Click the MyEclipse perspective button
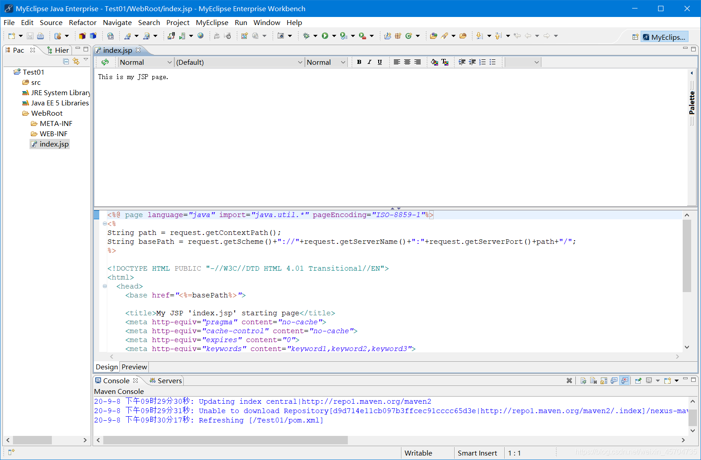The width and height of the screenshot is (701, 460). tap(664, 37)
